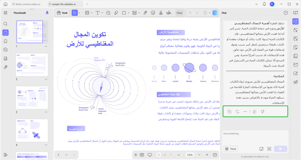Click the Close button in toolbar
Screen dimensions: 301x160
click(x=179, y=13)
